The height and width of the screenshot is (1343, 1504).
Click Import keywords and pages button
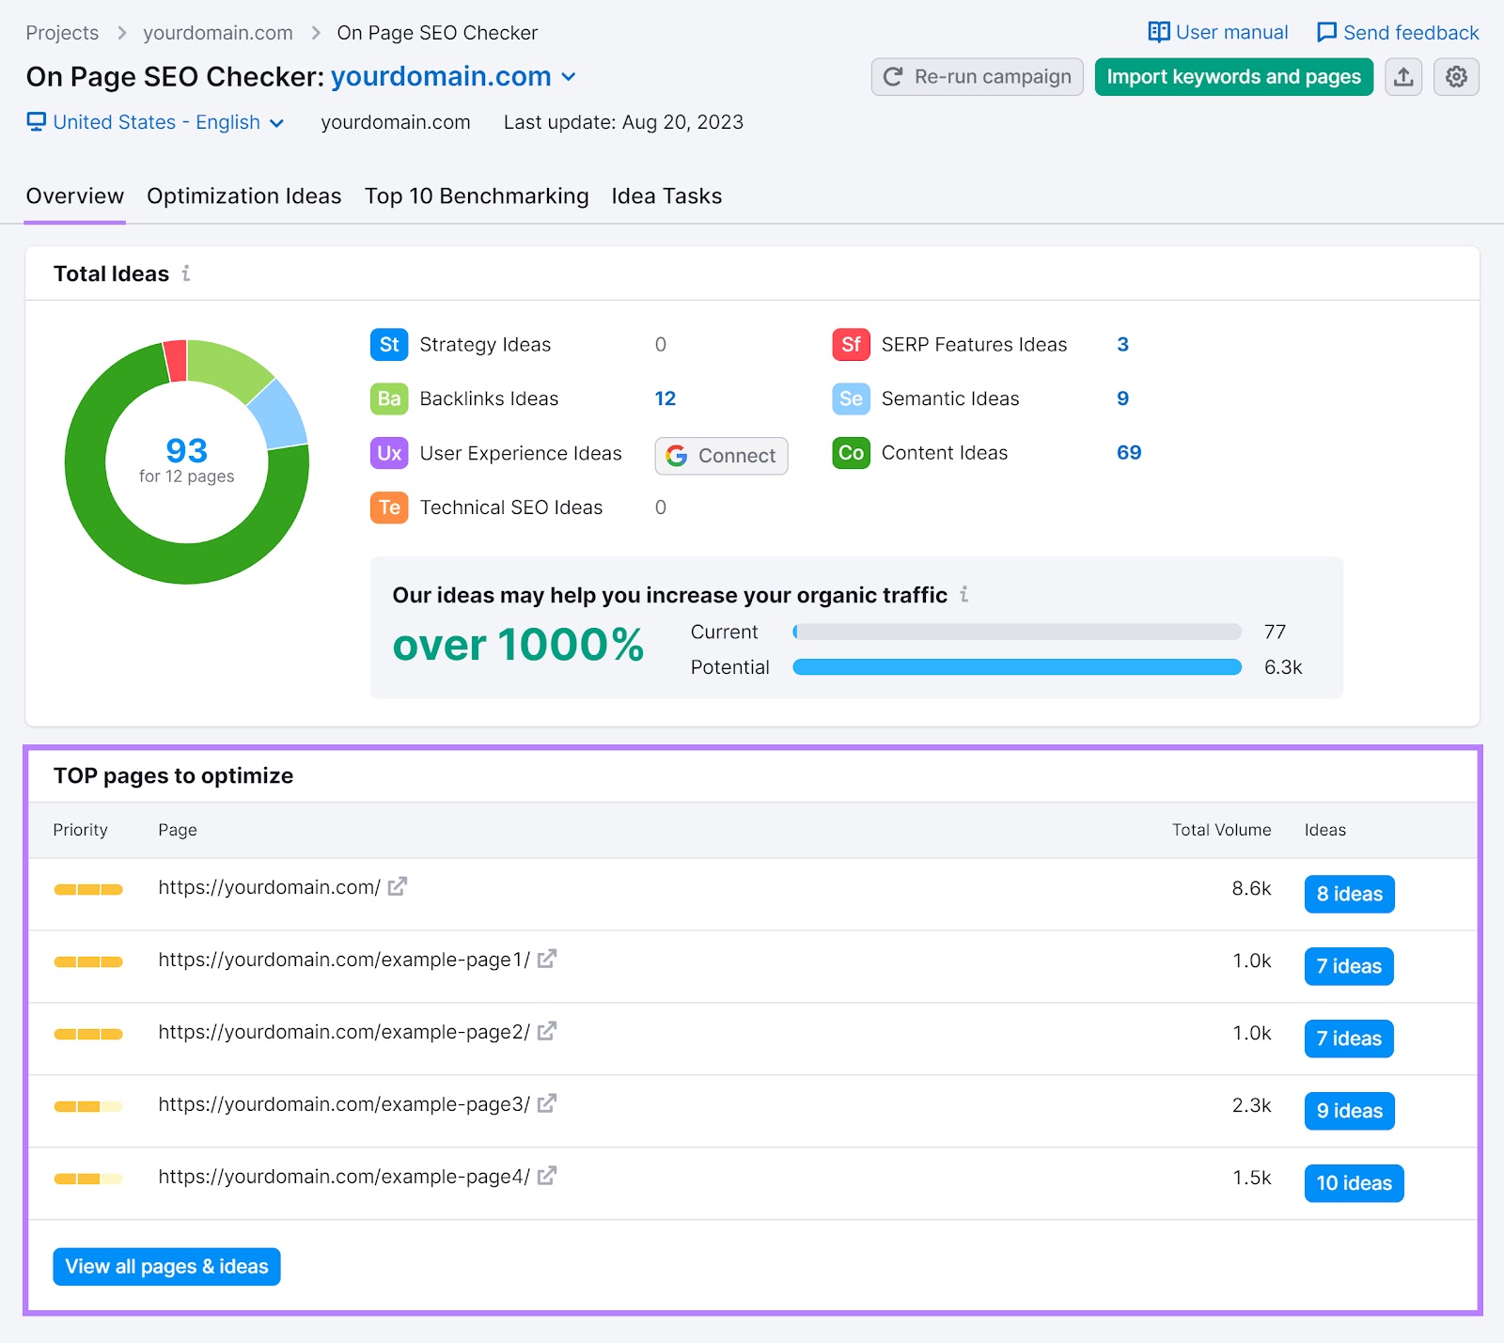click(x=1234, y=77)
